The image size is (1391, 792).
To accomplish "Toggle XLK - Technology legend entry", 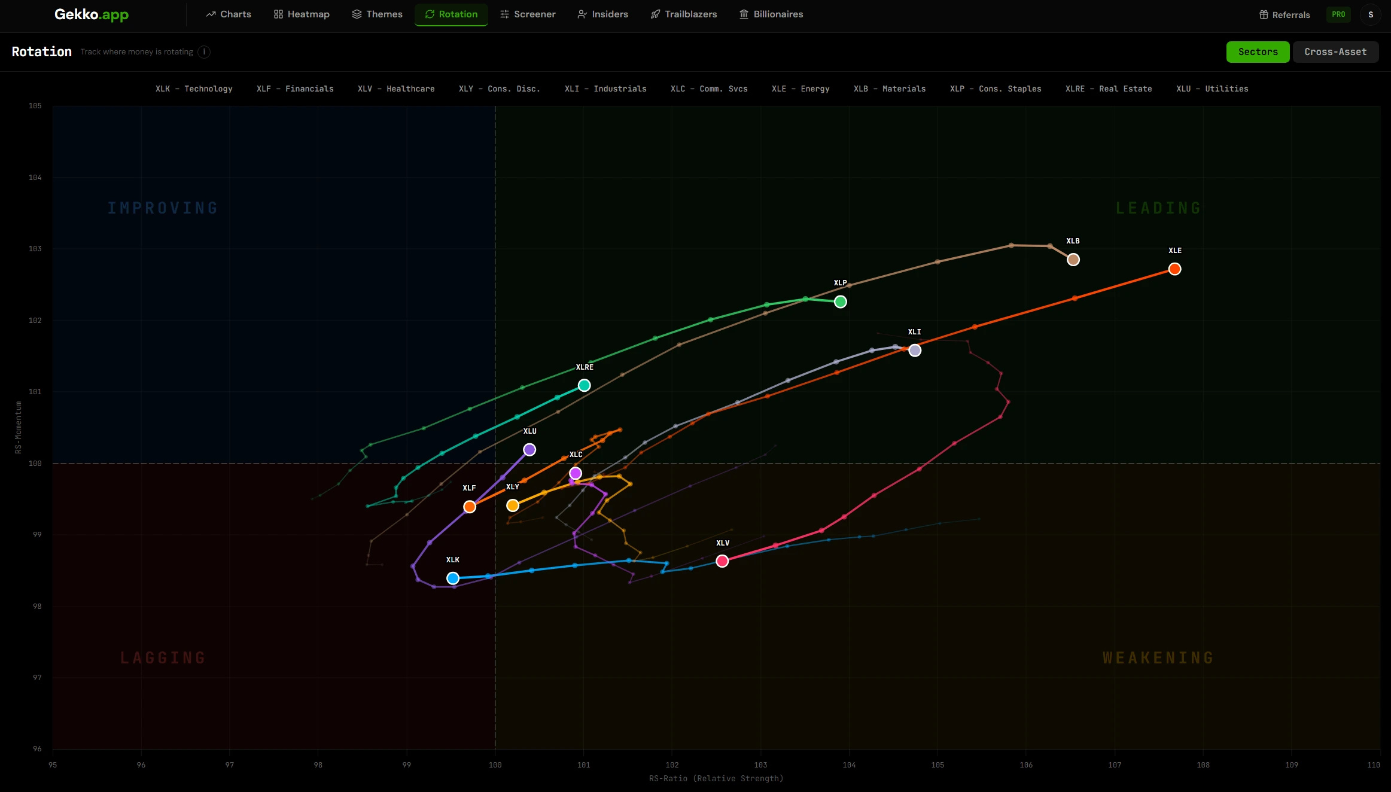I will pyautogui.click(x=194, y=89).
